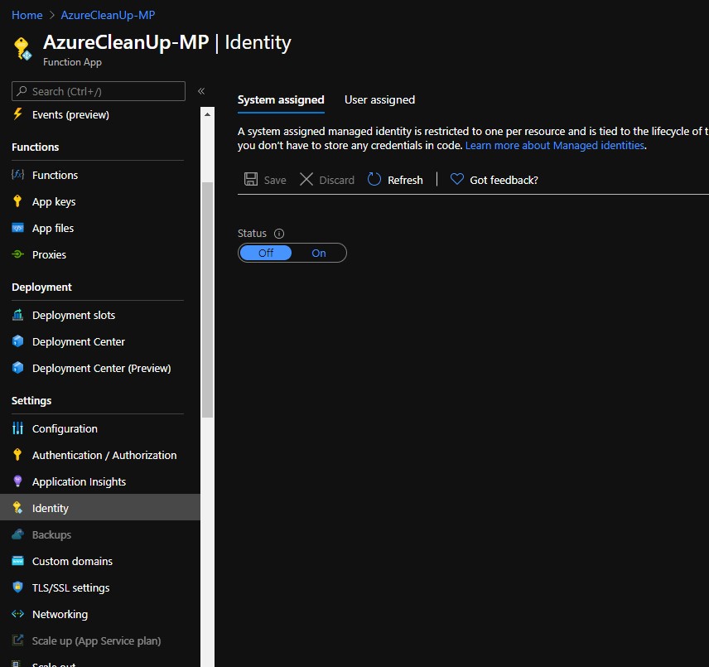Switch to the User assigned tab
Viewport: 709px width, 667px height.
(x=379, y=99)
